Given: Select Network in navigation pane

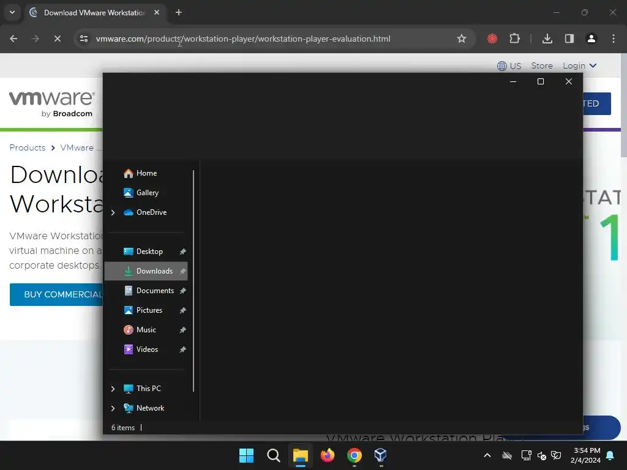Looking at the screenshot, I should [150, 408].
